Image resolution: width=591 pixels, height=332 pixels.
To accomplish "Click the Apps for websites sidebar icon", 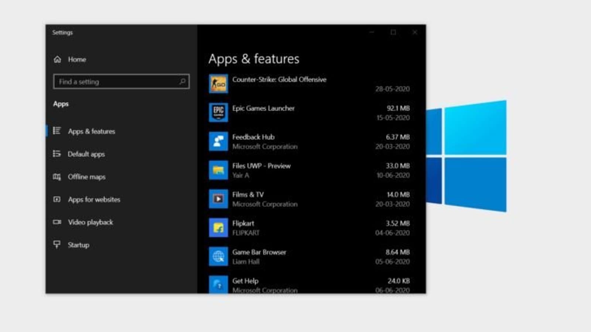I will coord(57,200).
